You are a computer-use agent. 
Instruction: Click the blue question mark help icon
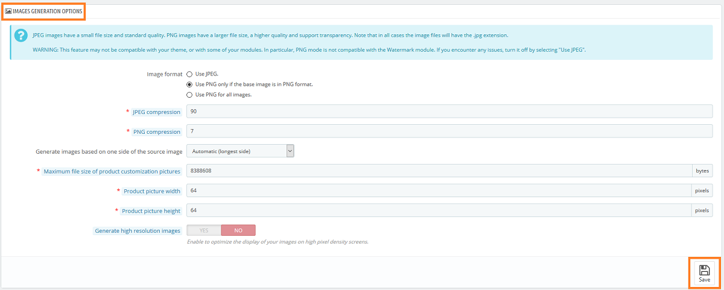click(x=21, y=36)
